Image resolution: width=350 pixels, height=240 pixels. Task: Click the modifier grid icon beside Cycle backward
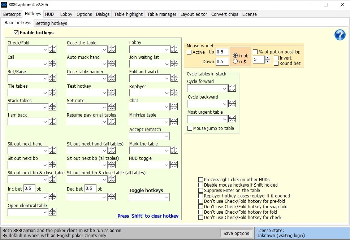pos(232,104)
